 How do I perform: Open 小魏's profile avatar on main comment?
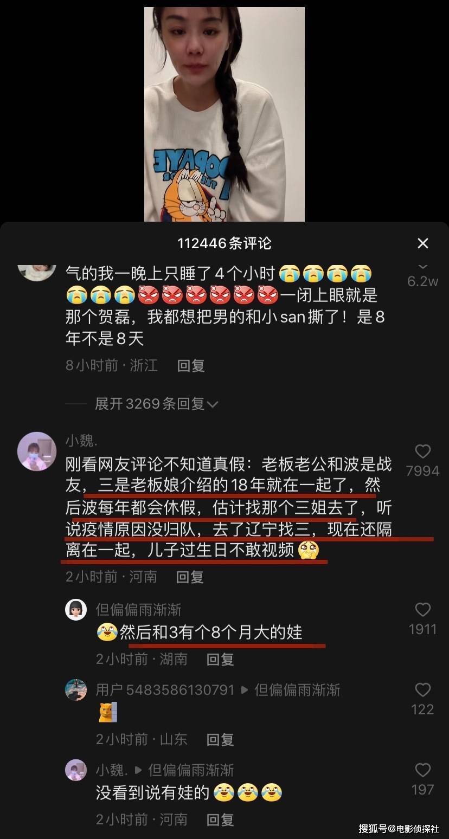pyautogui.click(x=37, y=451)
